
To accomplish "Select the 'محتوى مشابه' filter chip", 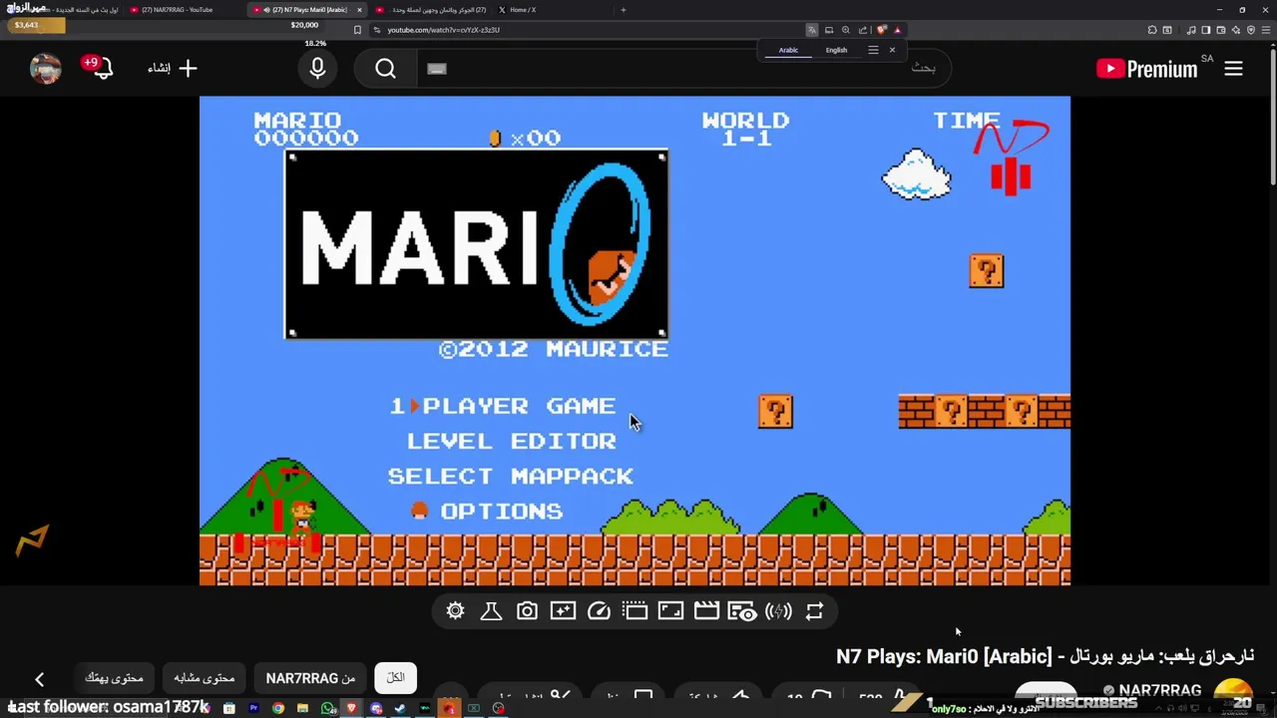I will pos(205,678).
